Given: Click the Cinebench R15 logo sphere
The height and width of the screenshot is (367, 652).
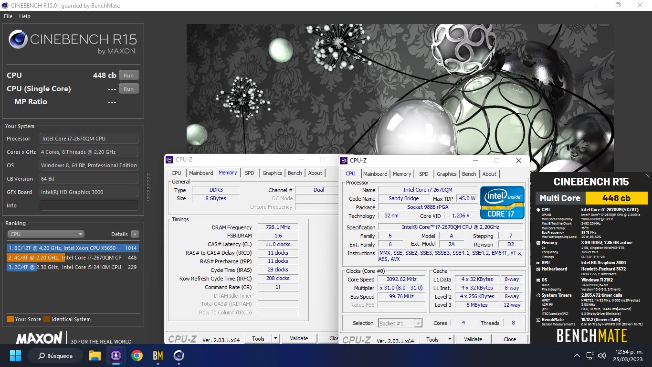Looking at the screenshot, I should point(18,39).
